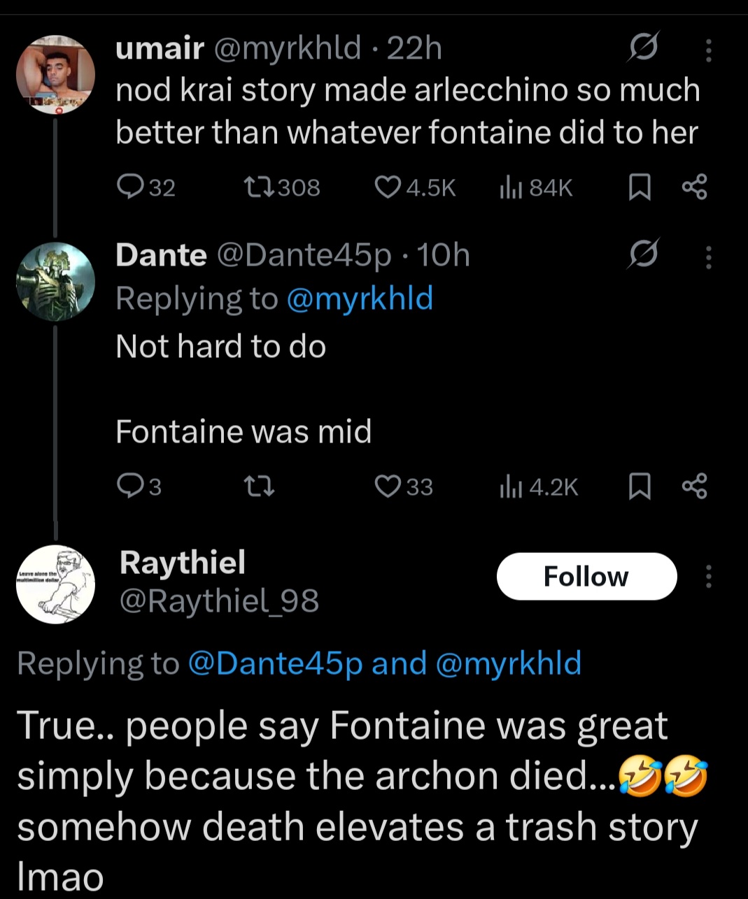
Task: Open more options menu for Raythiel's tweet
Action: tap(708, 577)
